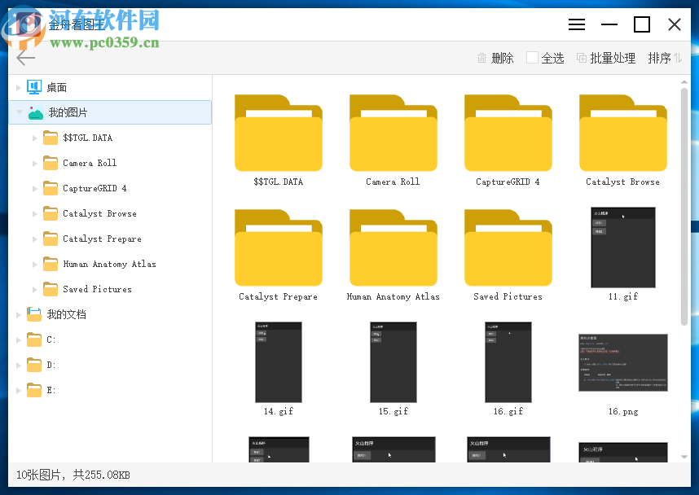Image resolution: width=699 pixels, height=495 pixels.
Task: Expand the Human Anatomy Atlas tree arrow
Action: (x=35, y=264)
